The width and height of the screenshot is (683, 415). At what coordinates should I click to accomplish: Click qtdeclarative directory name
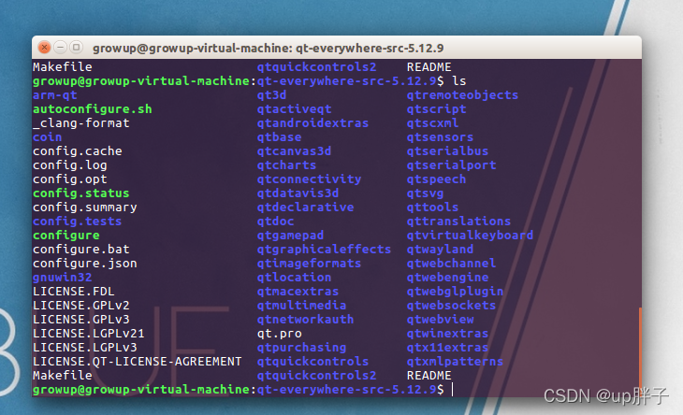click(x=305, y=207)
